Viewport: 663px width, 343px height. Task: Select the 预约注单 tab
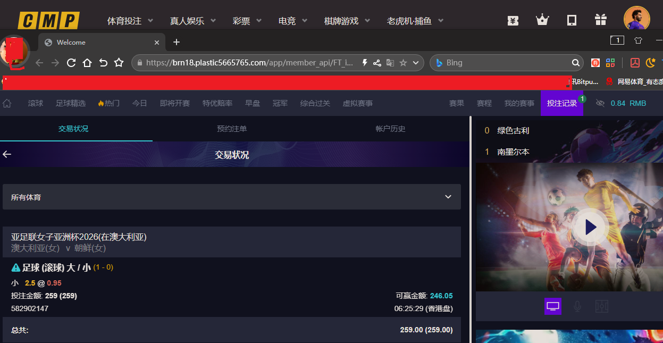tap(232, 128)
